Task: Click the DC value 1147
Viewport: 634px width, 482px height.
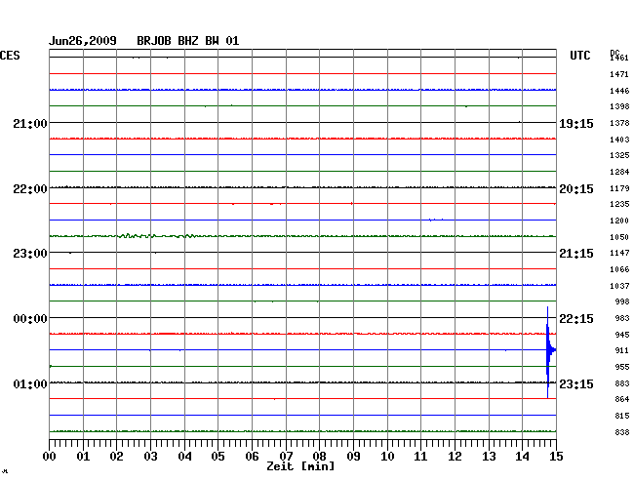Action: (619, 253)
